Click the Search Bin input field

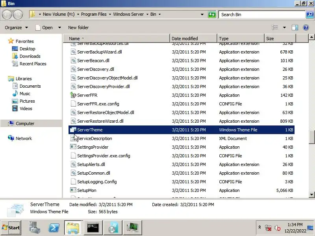coord(262,15)
